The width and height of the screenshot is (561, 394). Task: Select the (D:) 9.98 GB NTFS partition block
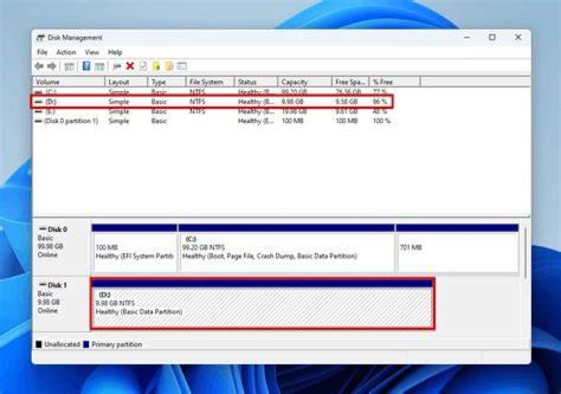[x=263, y=304]
